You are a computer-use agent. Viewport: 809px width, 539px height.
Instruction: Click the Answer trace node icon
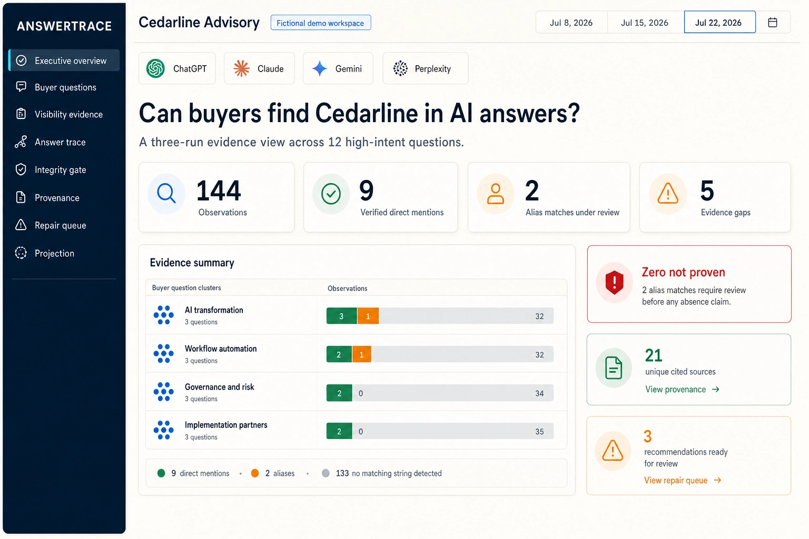(x=21, y=142)
